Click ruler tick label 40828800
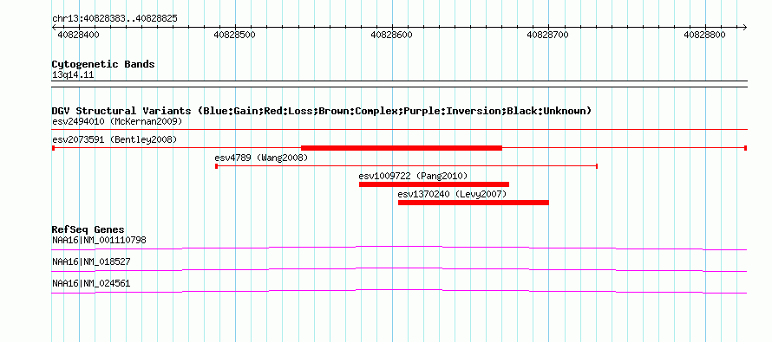This screenshot has height=342, width=772. pyautogui.click(x=704, y=35)
